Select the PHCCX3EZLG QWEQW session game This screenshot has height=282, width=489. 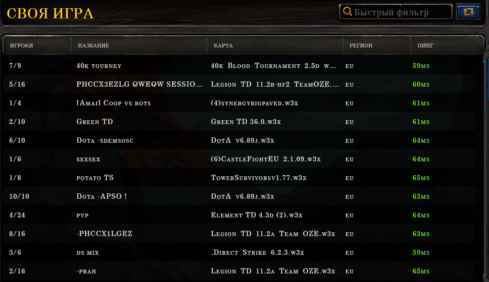tap(239, 84)
